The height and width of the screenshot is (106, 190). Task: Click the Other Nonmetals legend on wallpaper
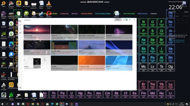(x=129, y=14)
